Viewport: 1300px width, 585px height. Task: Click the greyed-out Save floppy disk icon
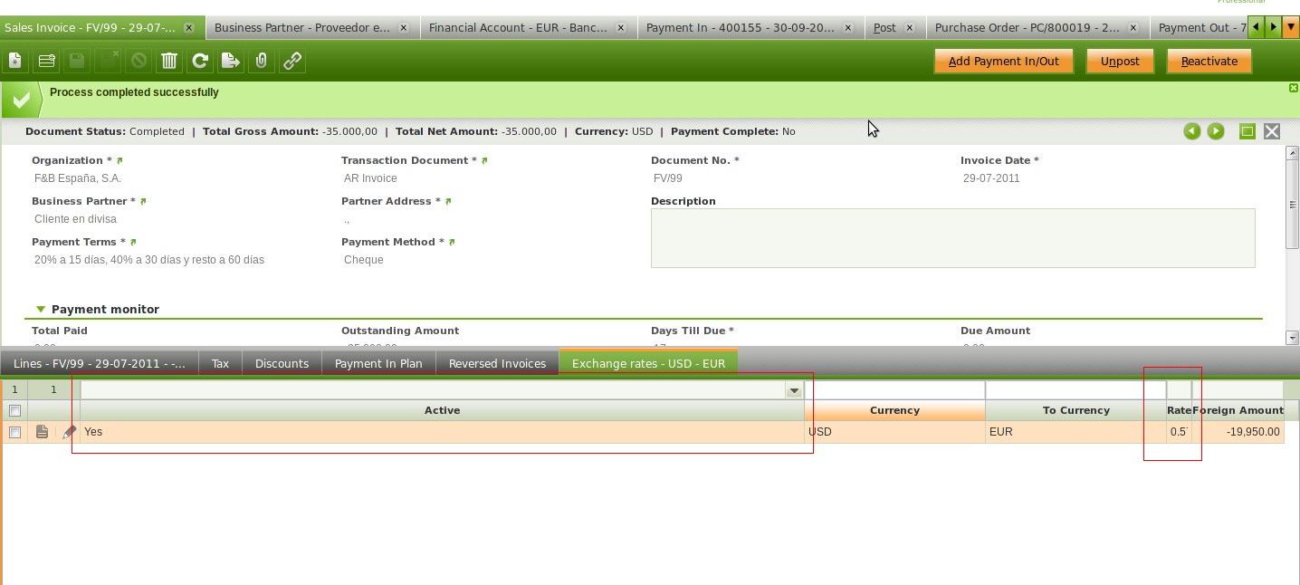click(77, 62)
